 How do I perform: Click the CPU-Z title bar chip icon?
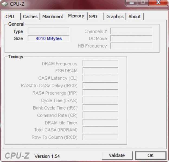point(5,4)
